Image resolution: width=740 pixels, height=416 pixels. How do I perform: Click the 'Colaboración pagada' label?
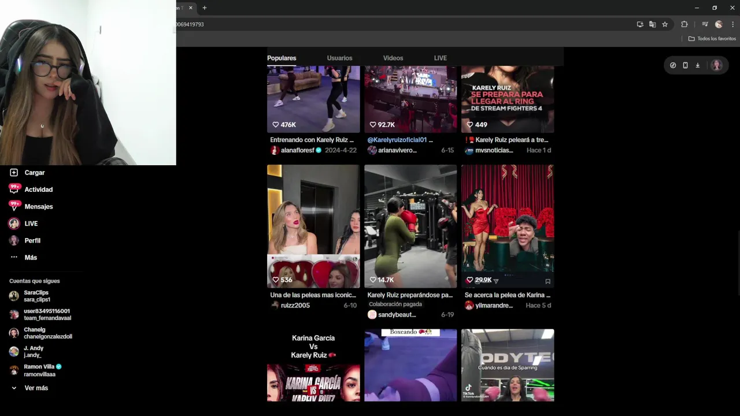[x=395, y=304]
